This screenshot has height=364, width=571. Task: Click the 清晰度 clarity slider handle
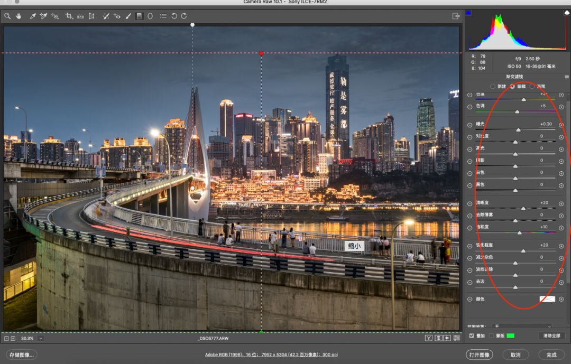[523, 209]
